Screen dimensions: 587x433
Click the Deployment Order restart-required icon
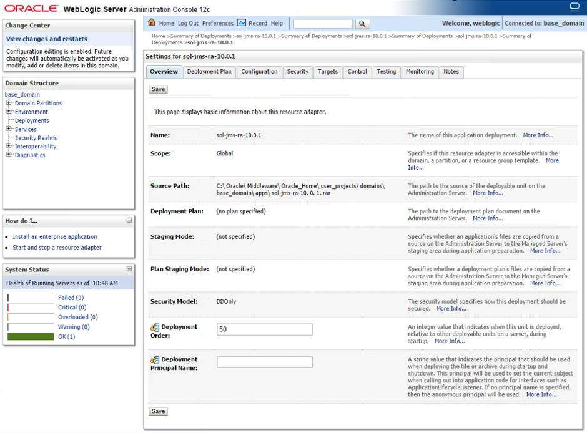155,328
